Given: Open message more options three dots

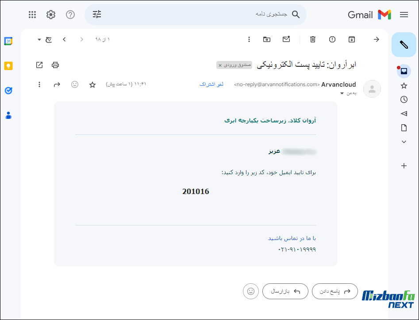Looking at the screenshot, I should tap(39, 84).
